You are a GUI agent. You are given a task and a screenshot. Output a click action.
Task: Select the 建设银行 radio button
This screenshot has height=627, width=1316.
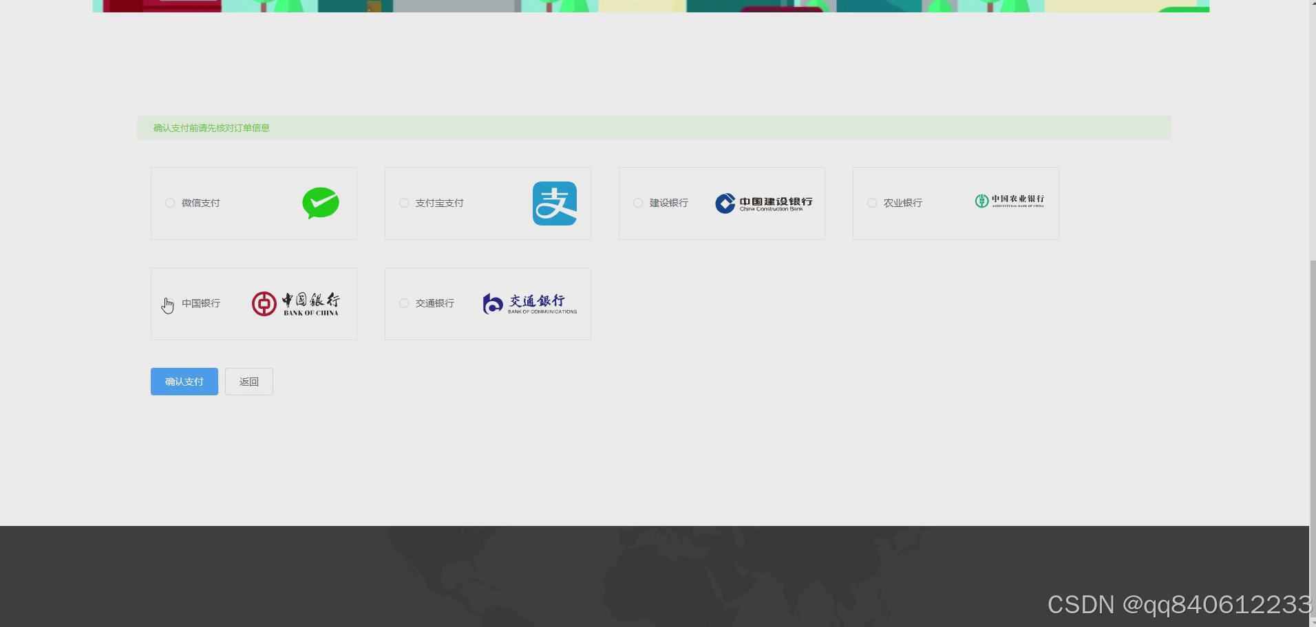point(637,203)
